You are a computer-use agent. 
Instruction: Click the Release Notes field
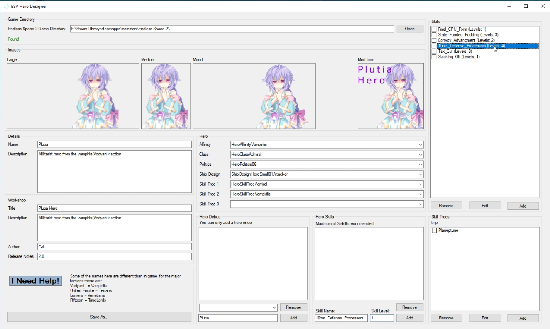115,256
